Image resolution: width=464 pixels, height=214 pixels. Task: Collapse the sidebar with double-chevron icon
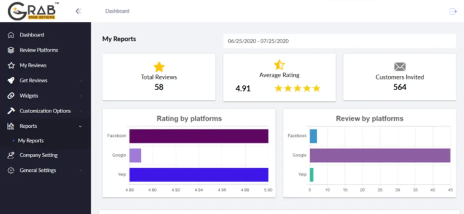coord(78,11)
